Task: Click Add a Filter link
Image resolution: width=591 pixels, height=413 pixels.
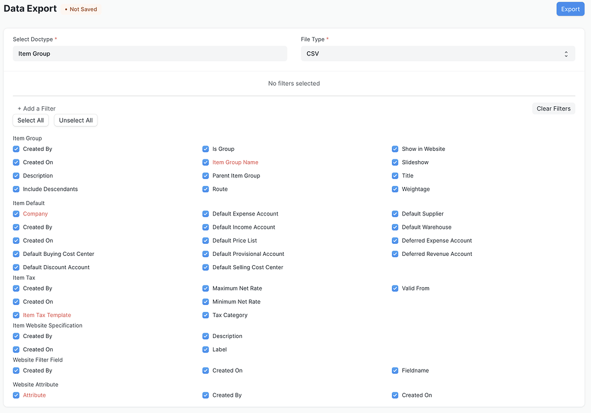Action: [x=36, y=108]
